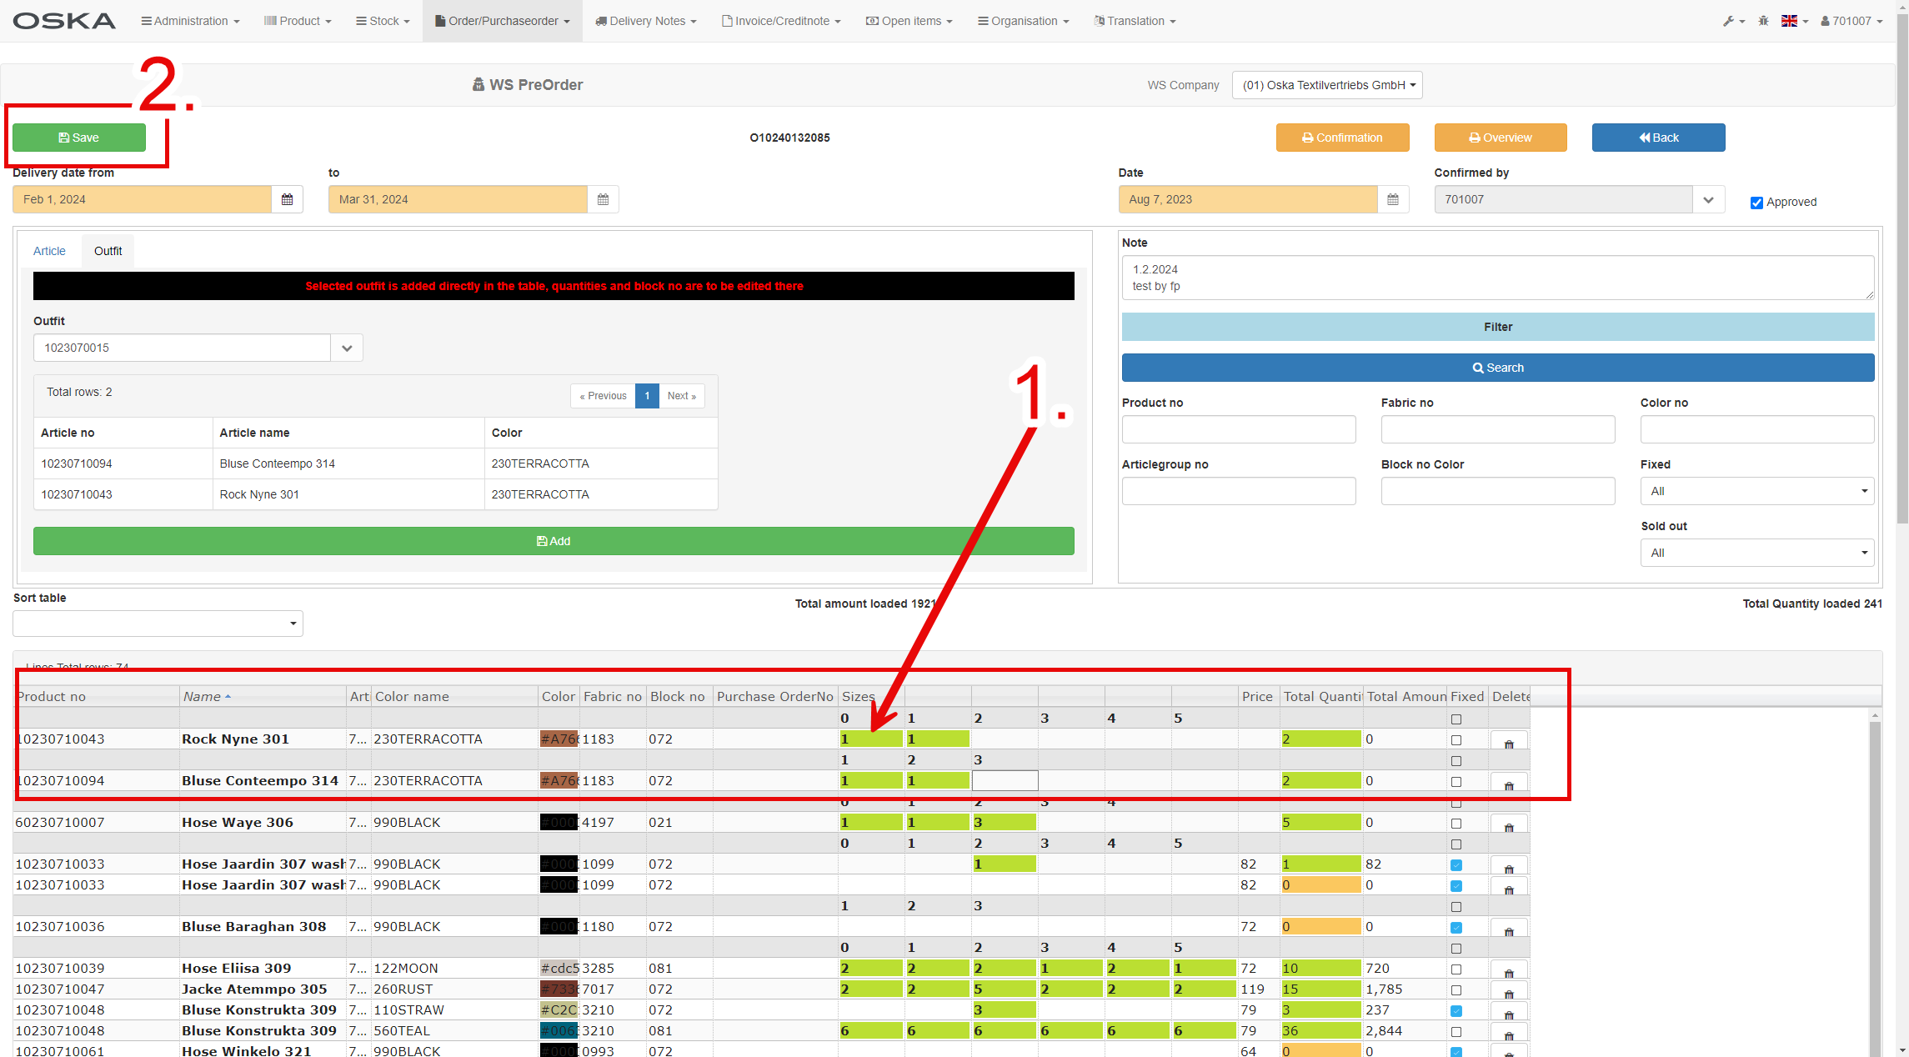This screenshot has height=1057, width=1909.
Task: Open the Sort table dropdown
Action: click(x=158, y=624)
